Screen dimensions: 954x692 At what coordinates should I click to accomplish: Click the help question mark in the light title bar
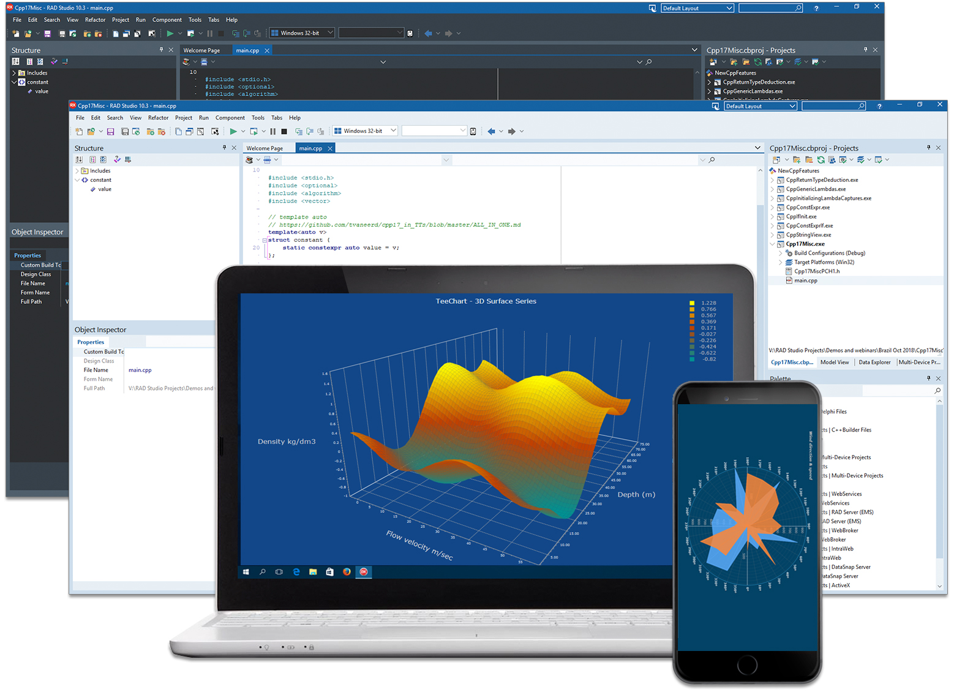coord(879,107)
